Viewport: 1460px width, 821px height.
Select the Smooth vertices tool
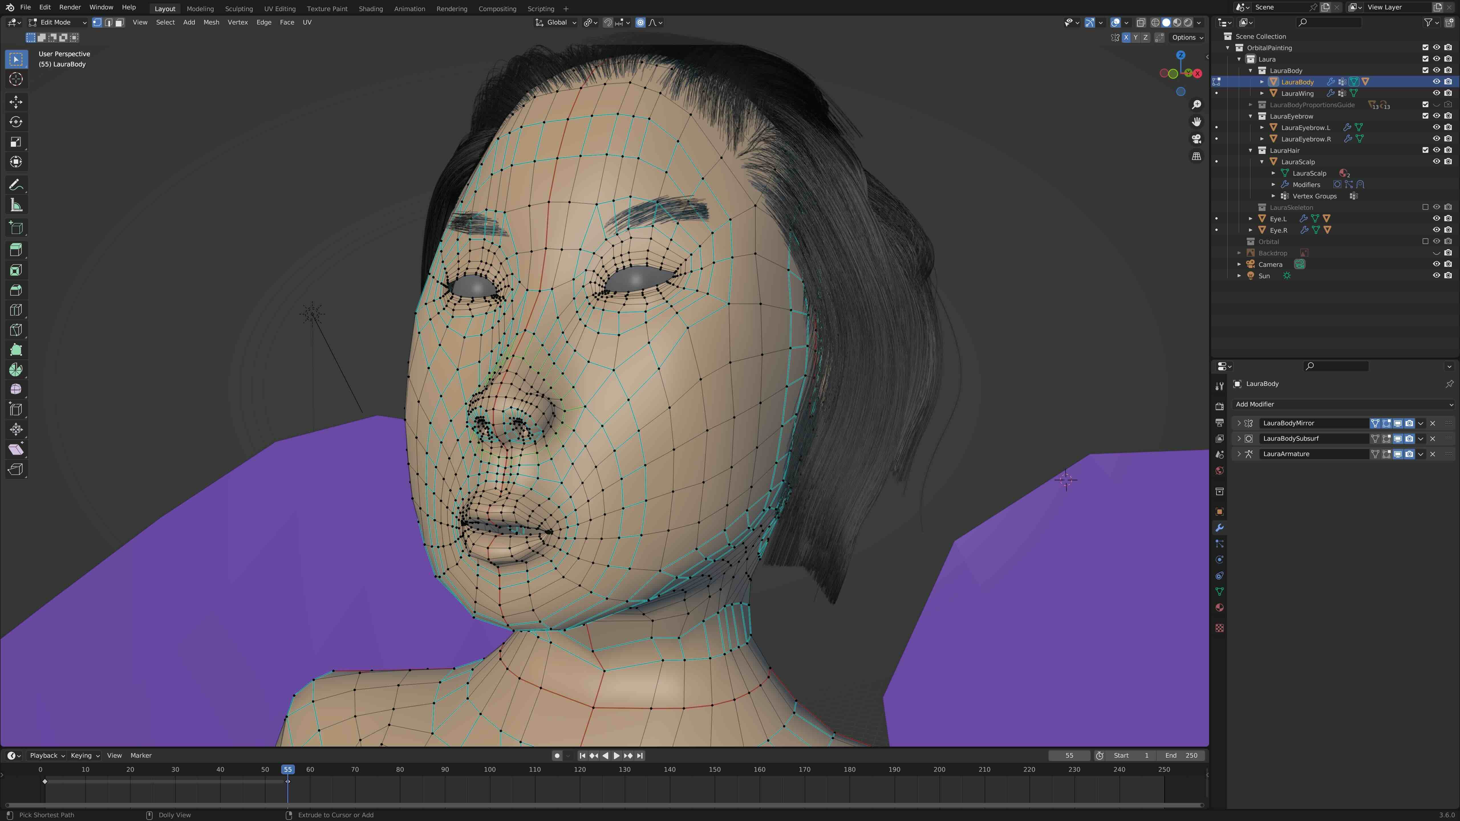click(16, 389)
